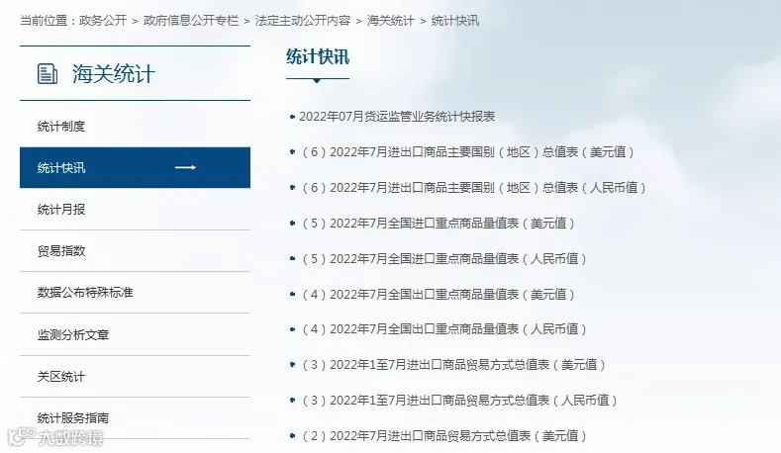Open (4) 全国出口重点商品量值表(人民币值)
Image resolution: width=781 pixels, height=453 pixels.
tap(444, 329)
